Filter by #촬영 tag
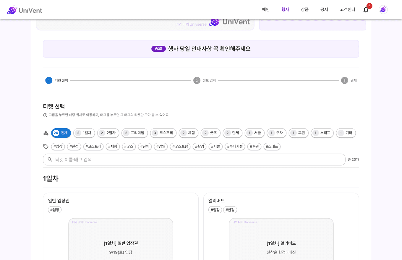Screen dimensions: 402x260 [x=200, y=147]
